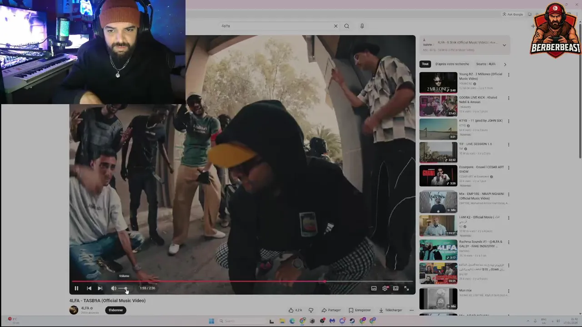Open KTYB - 11 video thumbnail
Viewport: 582px width, 327px height.
438,129
